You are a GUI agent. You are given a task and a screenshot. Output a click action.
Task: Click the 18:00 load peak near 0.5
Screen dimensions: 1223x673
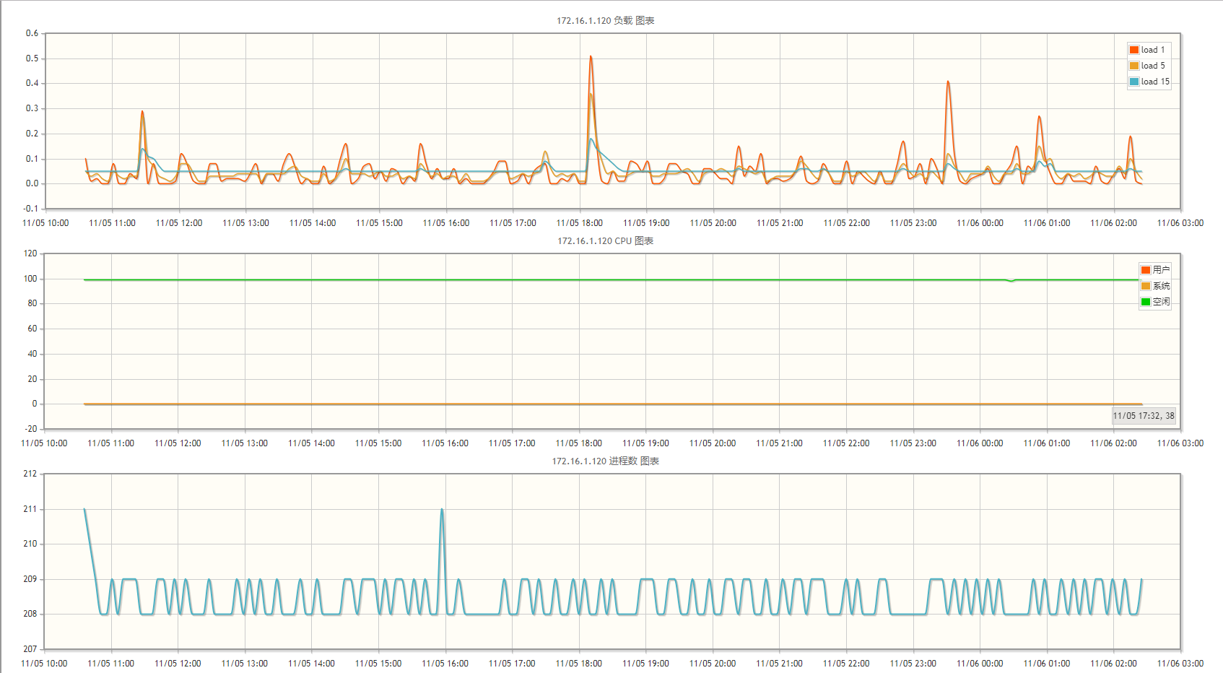point(591,56)
